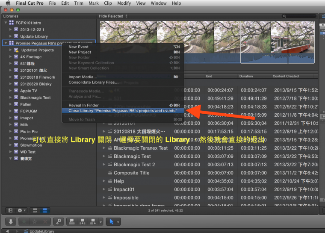Viewport: 325px width, 233px height.
Task: Click the browser search field
Action: tap(299, 16)
